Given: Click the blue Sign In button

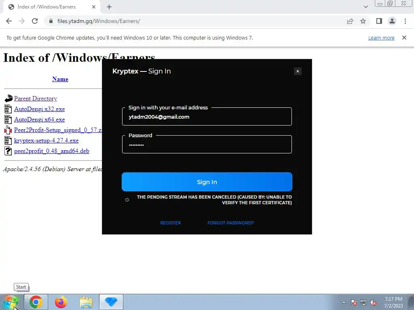Looking at the screenshot, I should click(207, 182).
